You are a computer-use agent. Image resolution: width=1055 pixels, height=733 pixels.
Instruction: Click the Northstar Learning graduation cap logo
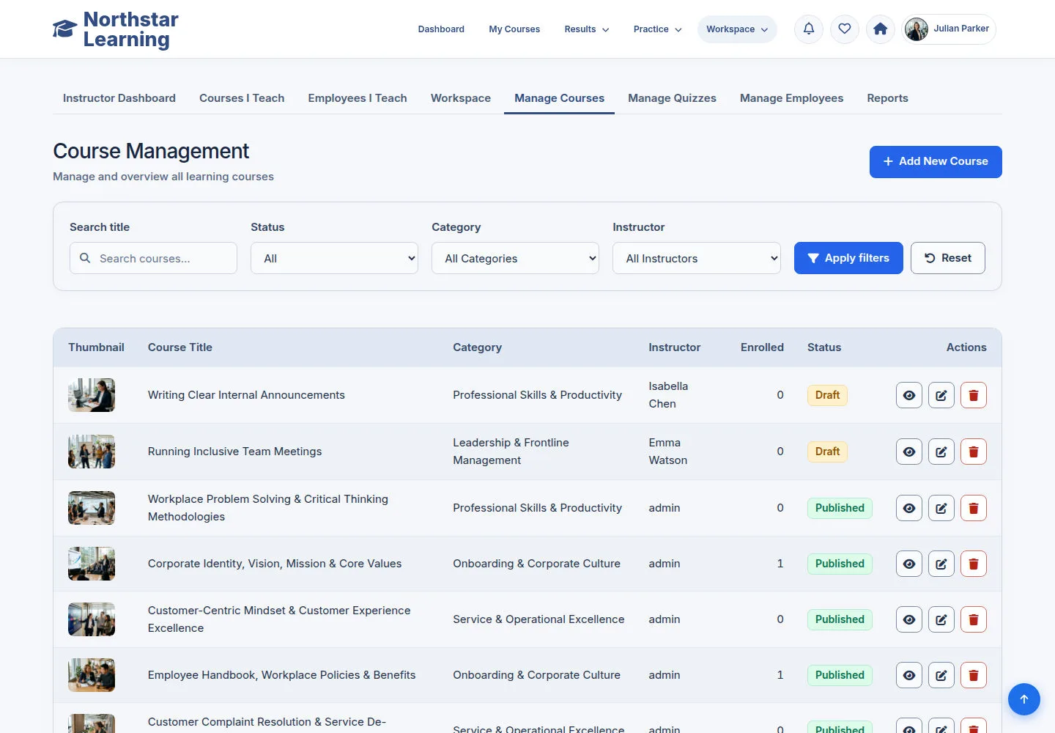pyautogui.click(x=64, y=29)
